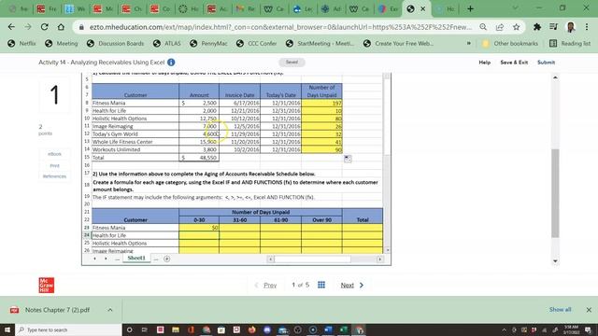Click the browser address bar URL
This screenshot has width=598, height=336.
pos(280,27)
